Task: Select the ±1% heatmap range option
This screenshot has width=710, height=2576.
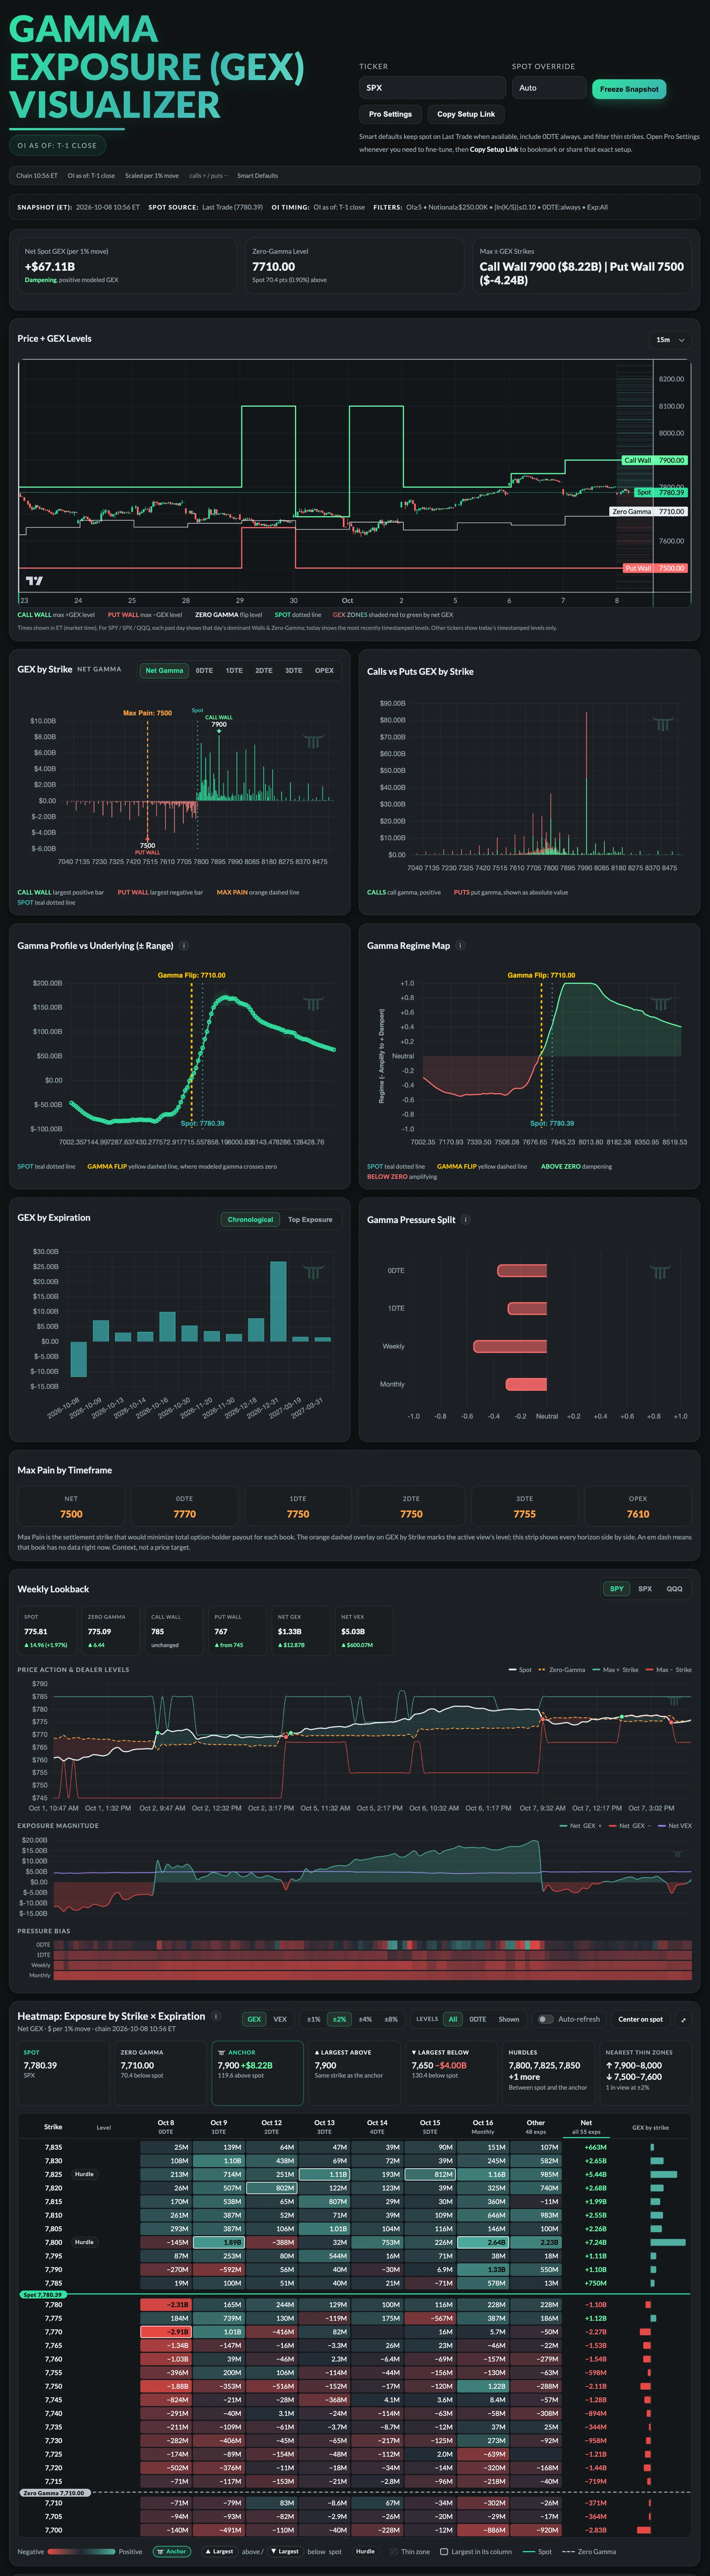Action: pos(314,2019)
